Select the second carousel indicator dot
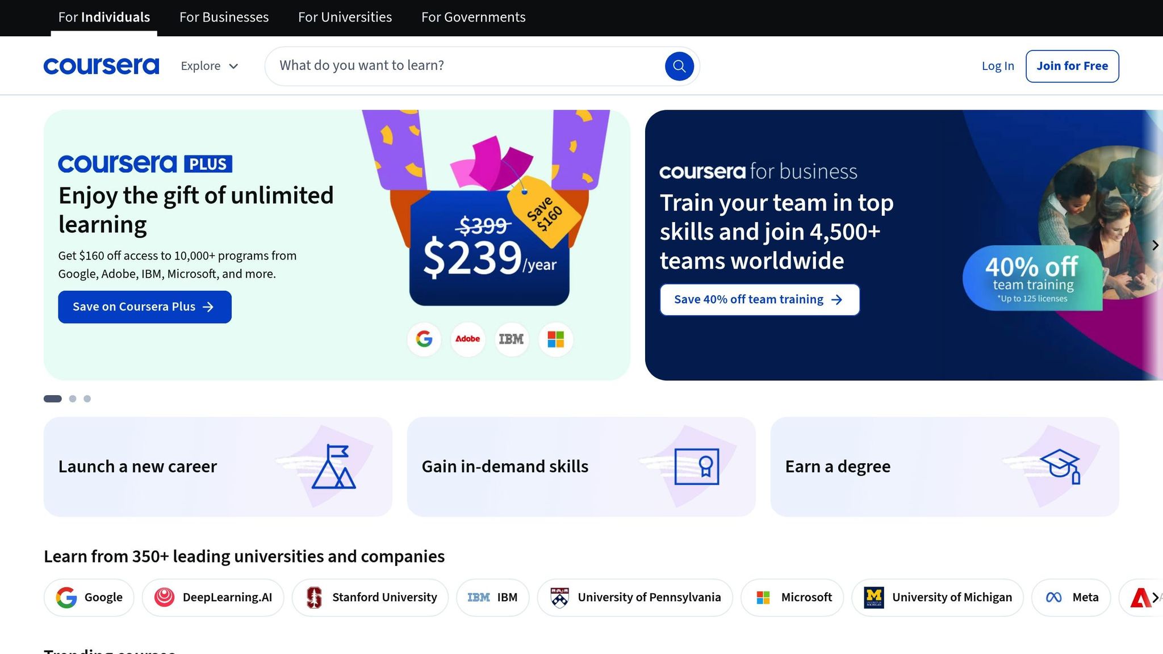 tap(72, 399)
